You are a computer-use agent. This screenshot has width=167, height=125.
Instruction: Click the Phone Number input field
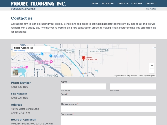click(108, 109)
